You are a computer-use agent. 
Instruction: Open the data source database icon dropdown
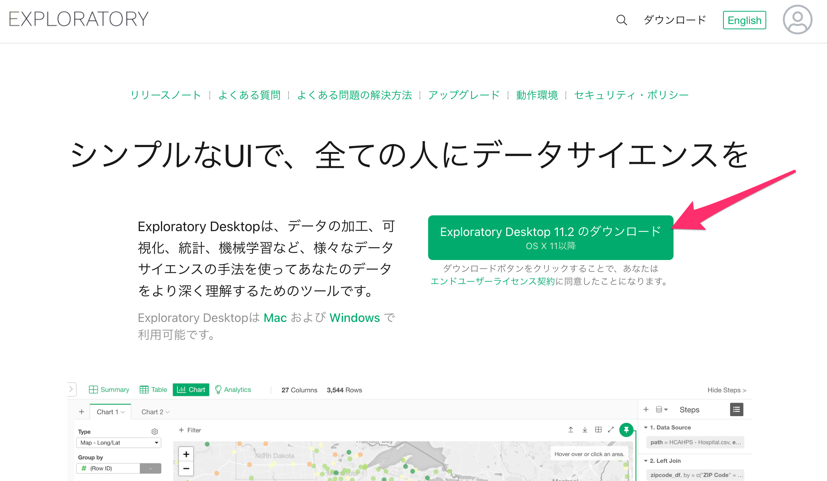[x=662, y=409]
